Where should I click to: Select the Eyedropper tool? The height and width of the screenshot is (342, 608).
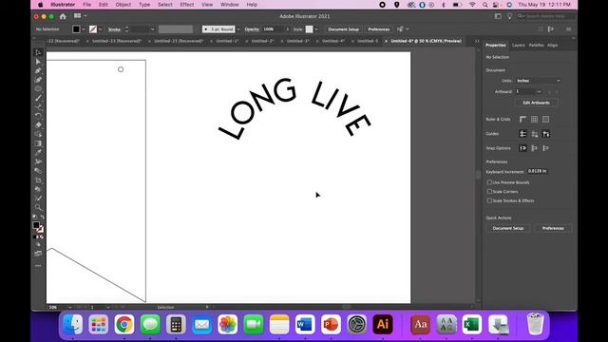click(x=38, y=152)
